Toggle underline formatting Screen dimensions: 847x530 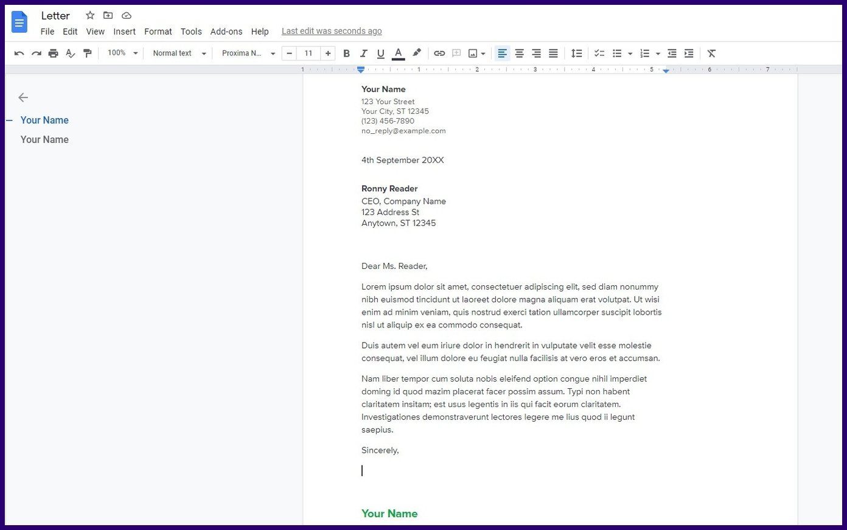coord(381,54)
